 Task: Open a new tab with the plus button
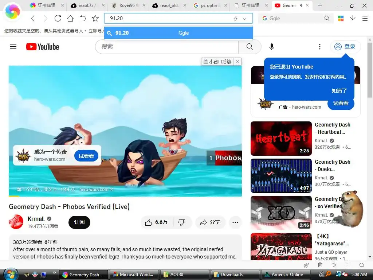(x=320, y=5)
